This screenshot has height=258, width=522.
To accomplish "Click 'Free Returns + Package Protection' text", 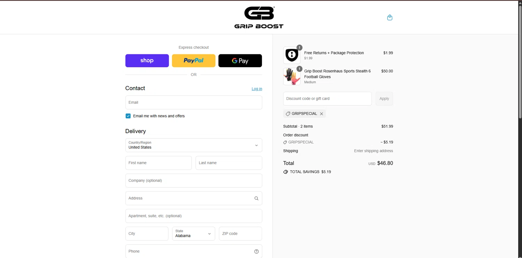I will click(x=334, y=53).
